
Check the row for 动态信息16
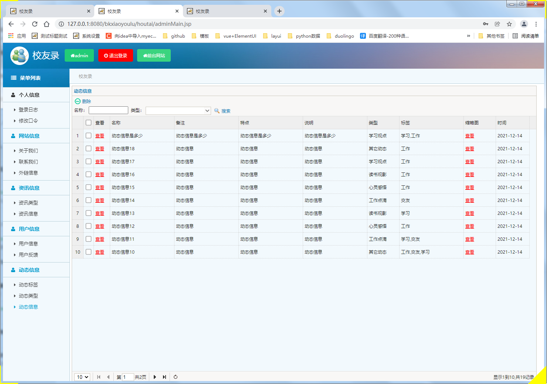88,174
